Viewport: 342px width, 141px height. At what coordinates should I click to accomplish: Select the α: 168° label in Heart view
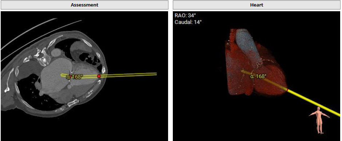(x=258, y=76)
